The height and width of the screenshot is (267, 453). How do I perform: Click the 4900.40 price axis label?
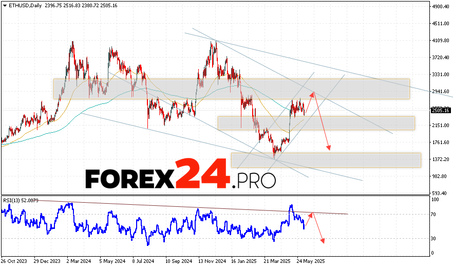440,7
